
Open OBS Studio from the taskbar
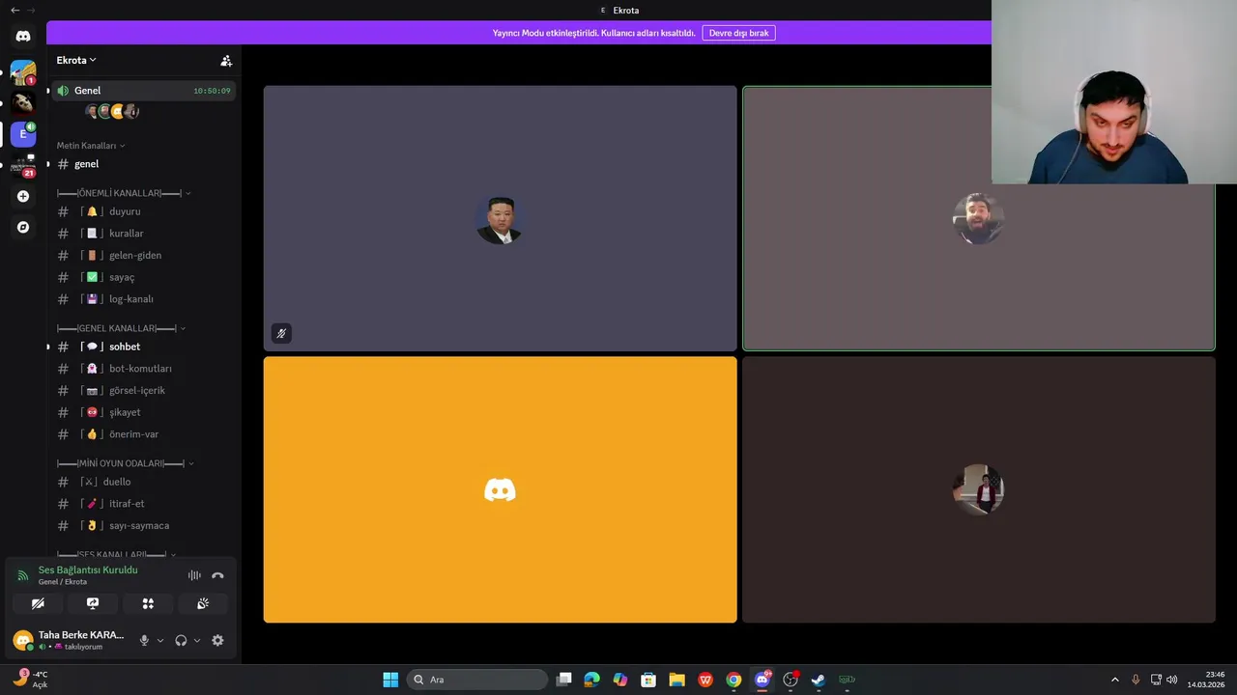pos(791,680)
